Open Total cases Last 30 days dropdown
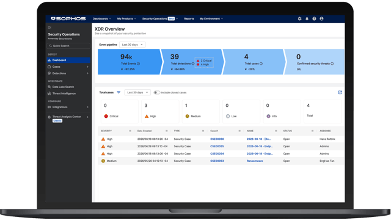This screenshot has width=391, height=220. [137, 92]
